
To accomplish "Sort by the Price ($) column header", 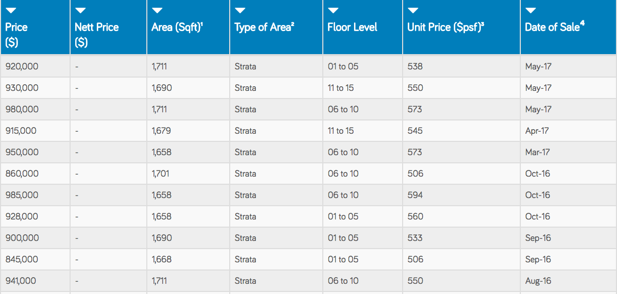I will [x=16, y=35].
